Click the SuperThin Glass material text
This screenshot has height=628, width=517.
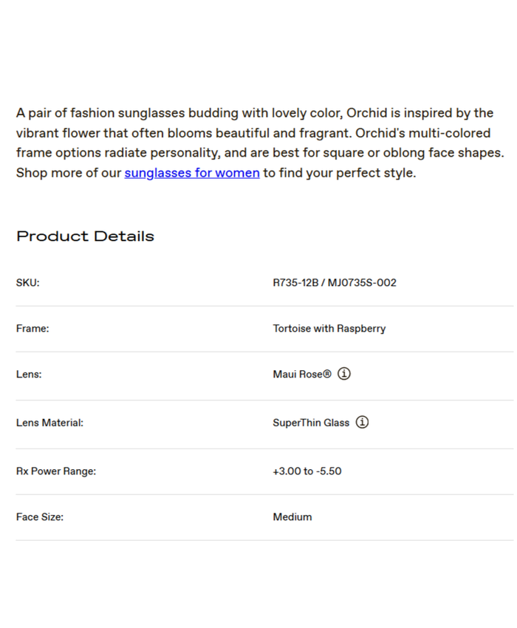point(311,423)
